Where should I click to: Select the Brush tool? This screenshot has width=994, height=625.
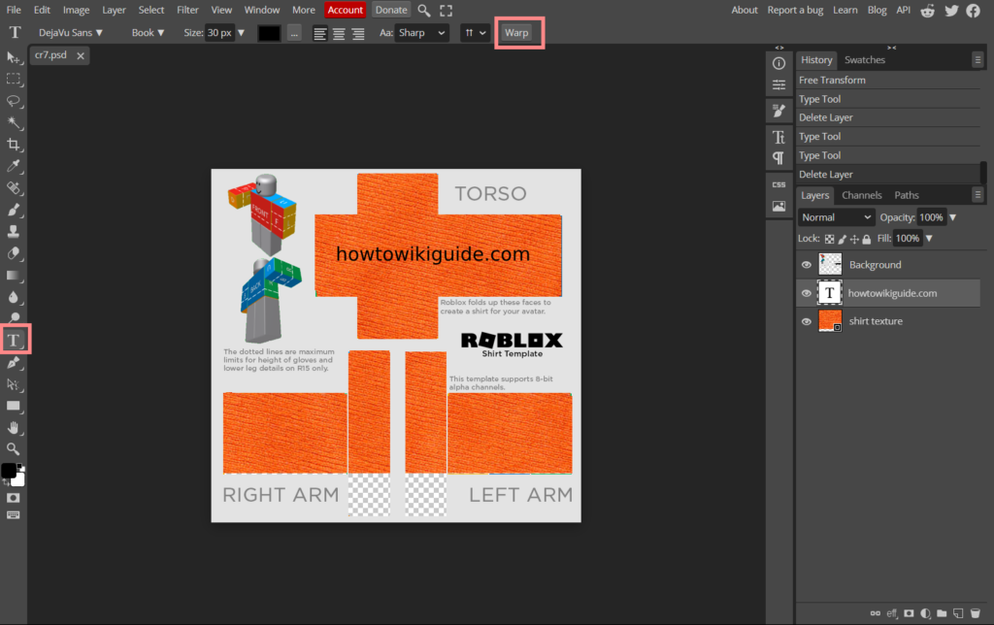pyautogui.click(x=13, y=210)
